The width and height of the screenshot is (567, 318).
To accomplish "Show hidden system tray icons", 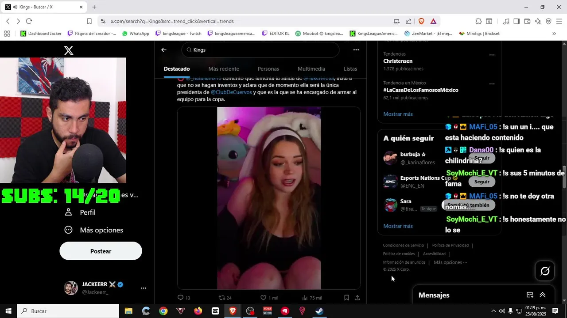I will pyautogui.click(x=493, y=311).
